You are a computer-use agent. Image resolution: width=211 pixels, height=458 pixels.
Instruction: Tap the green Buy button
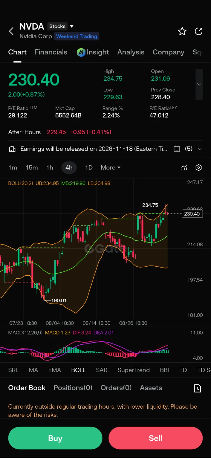(x=55, y=438)
